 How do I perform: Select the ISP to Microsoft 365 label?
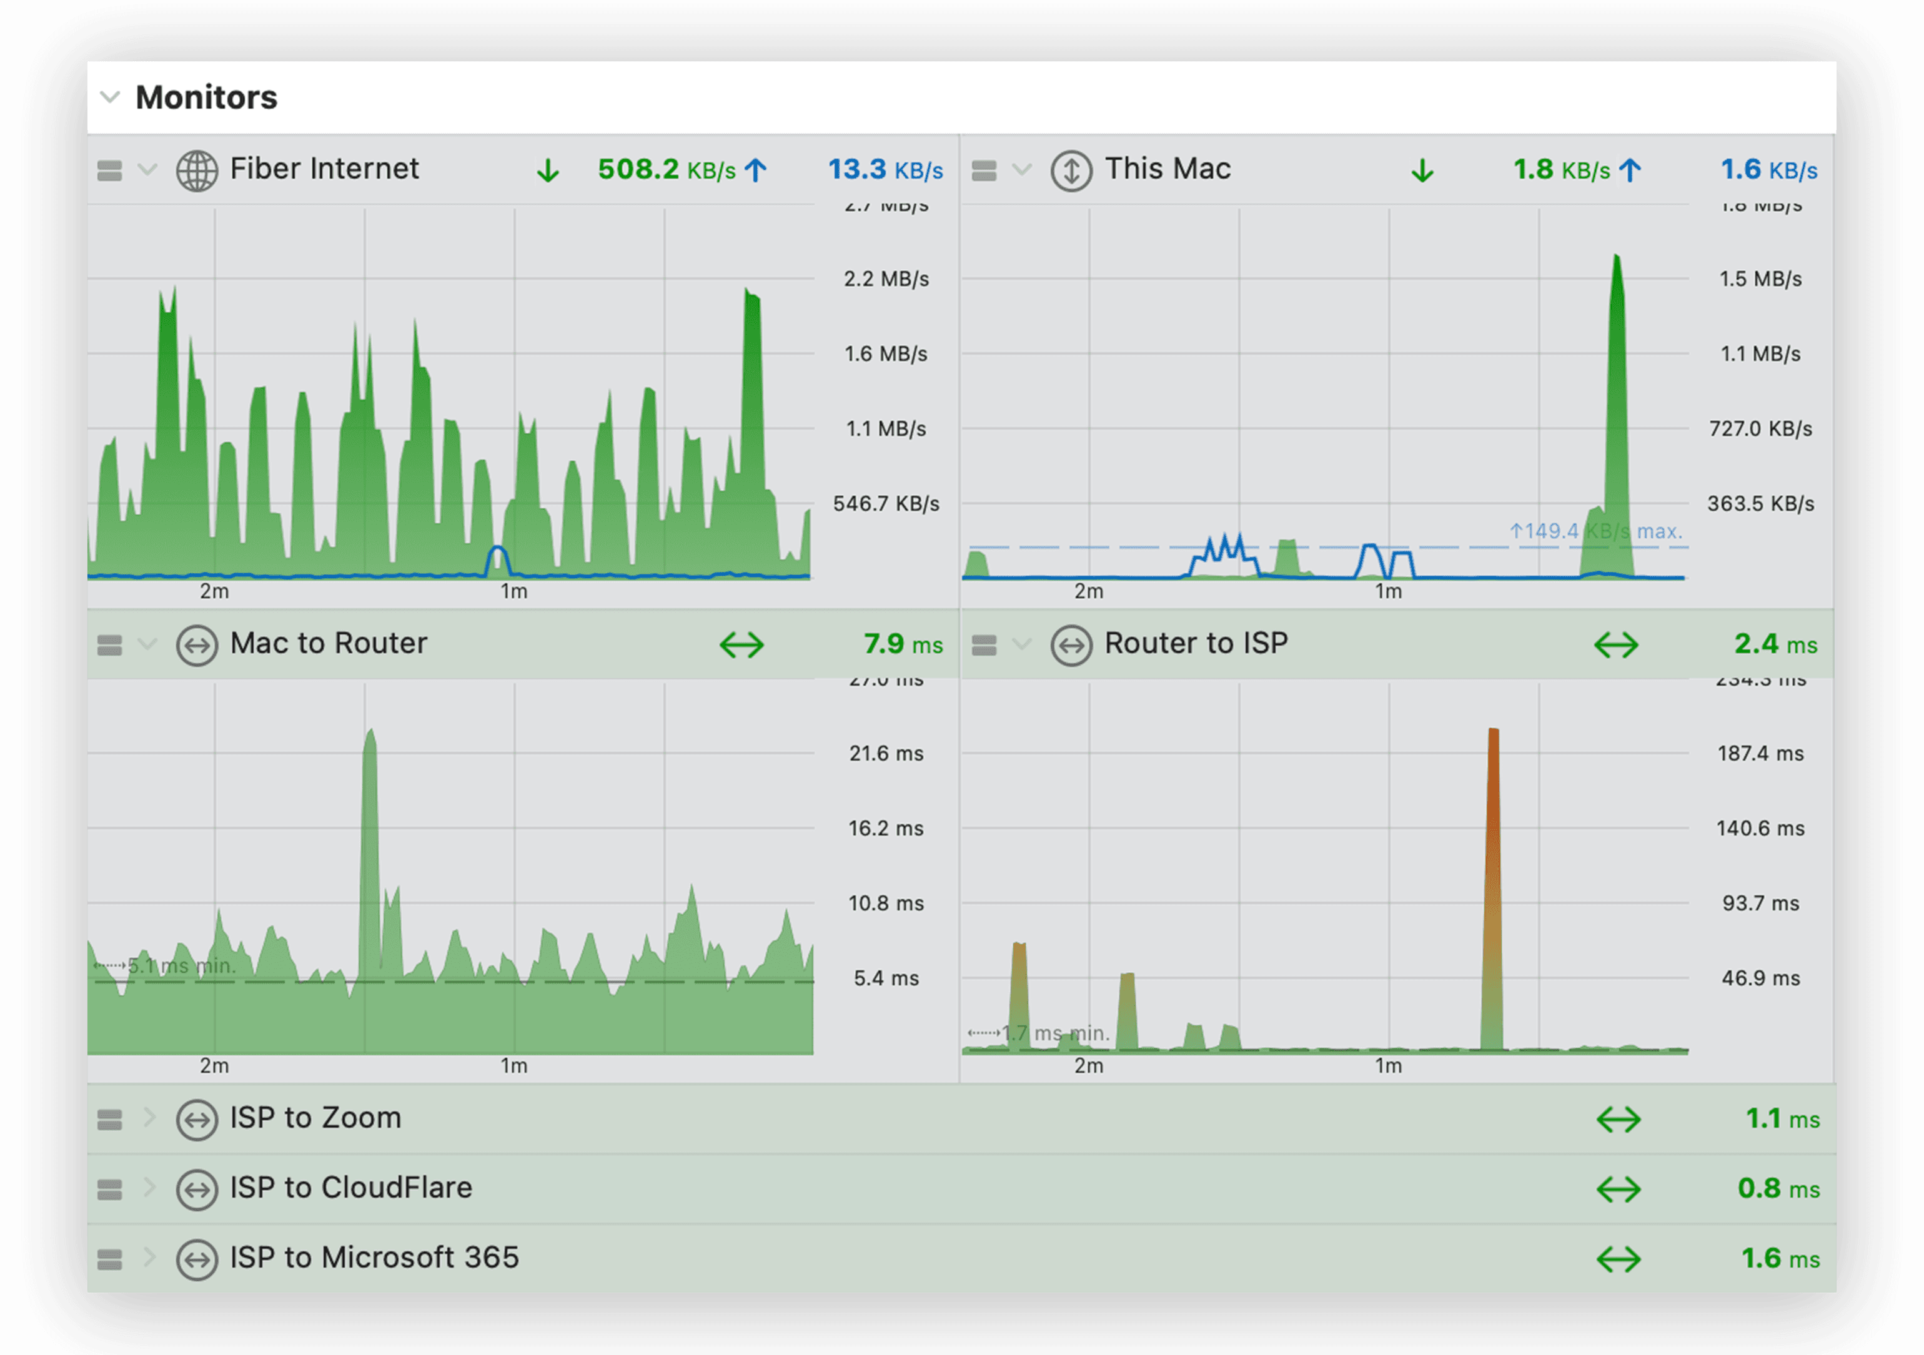click(x=375, y=1257)
